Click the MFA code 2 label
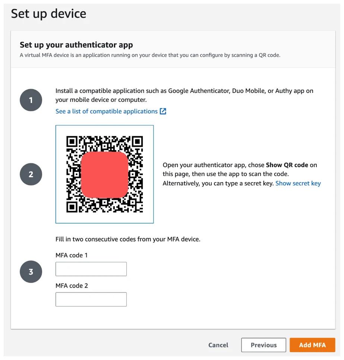 click(x=72, y=285)
